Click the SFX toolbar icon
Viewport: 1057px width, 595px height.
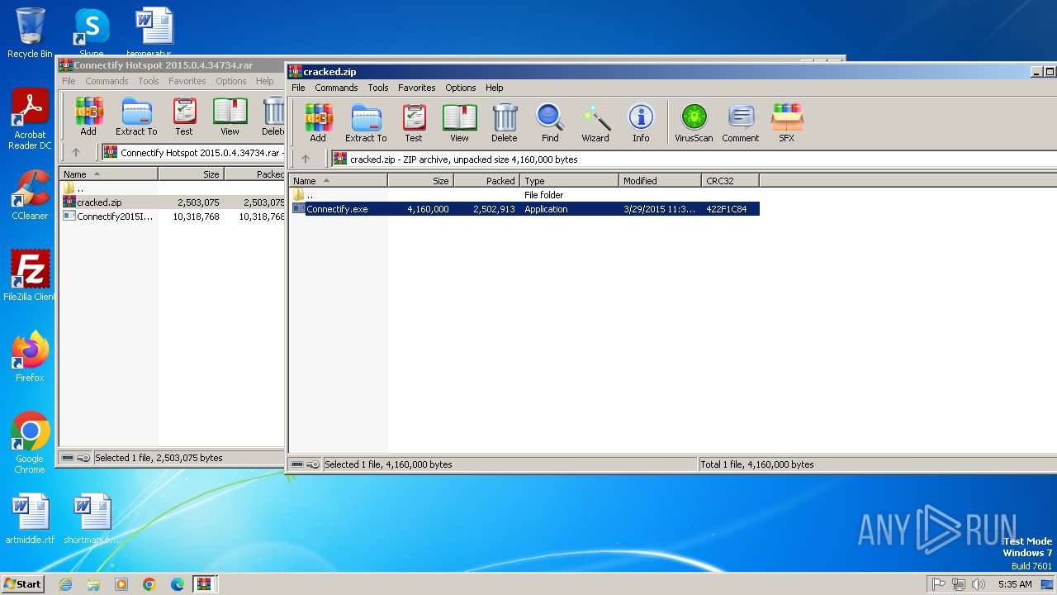787,122
